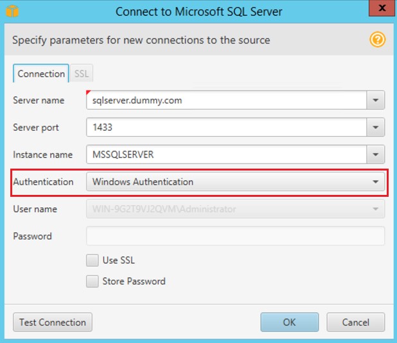Screen dimensions: 397x343
Task: Expand the Server port dropdown arrow
Action: pyautogui.click(x=375, y=127)
